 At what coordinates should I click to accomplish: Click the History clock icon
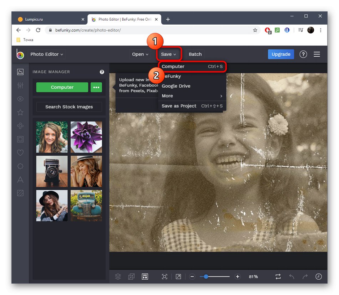tap(319, 276)
